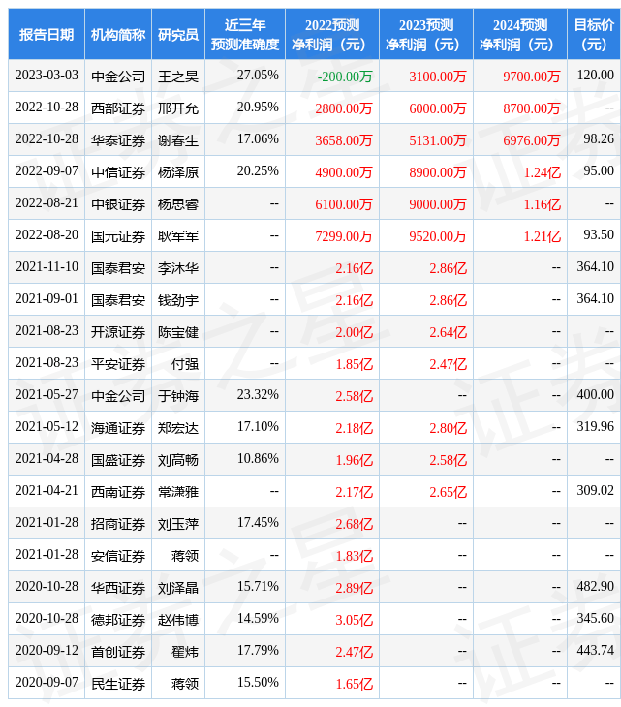The image size is (621, 707).
Task: Click researcher 钱劲宇
Action: tap(178, 300)
